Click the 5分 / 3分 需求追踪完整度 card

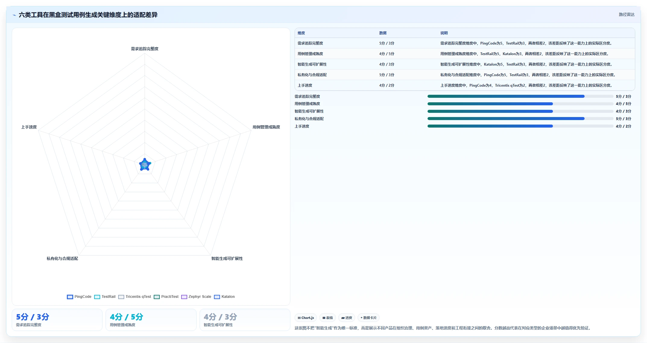(57, 320)
